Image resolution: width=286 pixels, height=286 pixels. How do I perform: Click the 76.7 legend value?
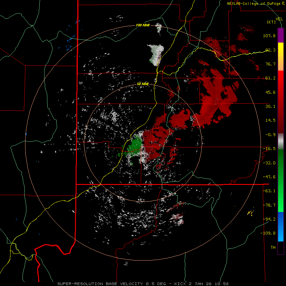270,64
